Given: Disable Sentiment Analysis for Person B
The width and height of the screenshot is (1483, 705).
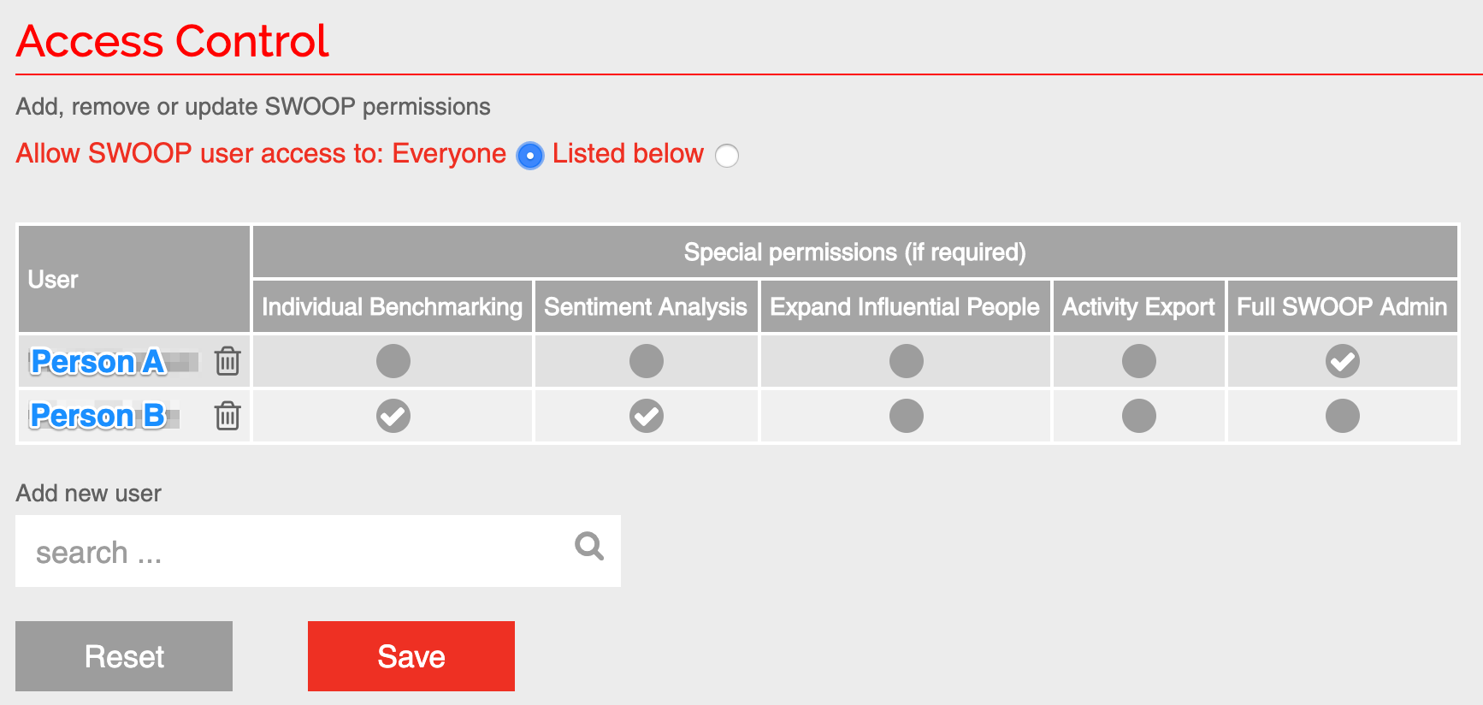Looking at the screenshot, I should tap(646, 416).
